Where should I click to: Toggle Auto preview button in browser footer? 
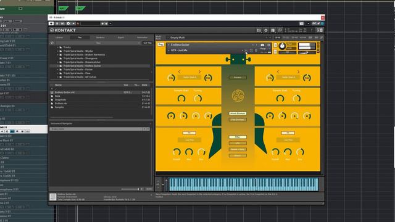pyautogui.click(x=149, y=189)
